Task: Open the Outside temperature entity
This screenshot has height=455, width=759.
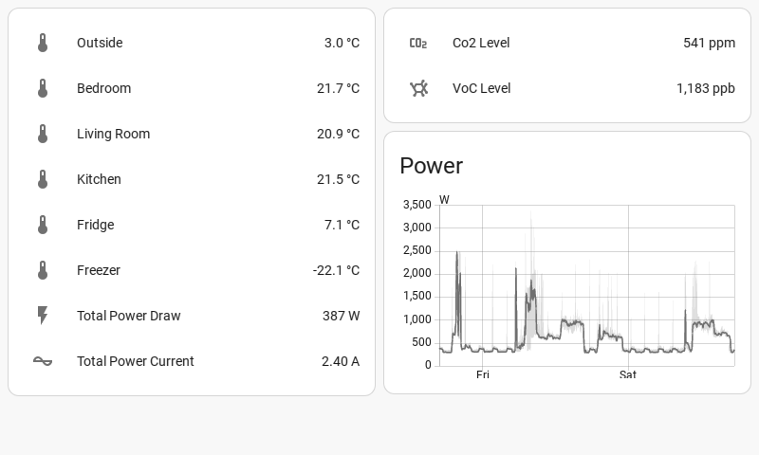Action: pyautogui.click(x=100, y=43)
